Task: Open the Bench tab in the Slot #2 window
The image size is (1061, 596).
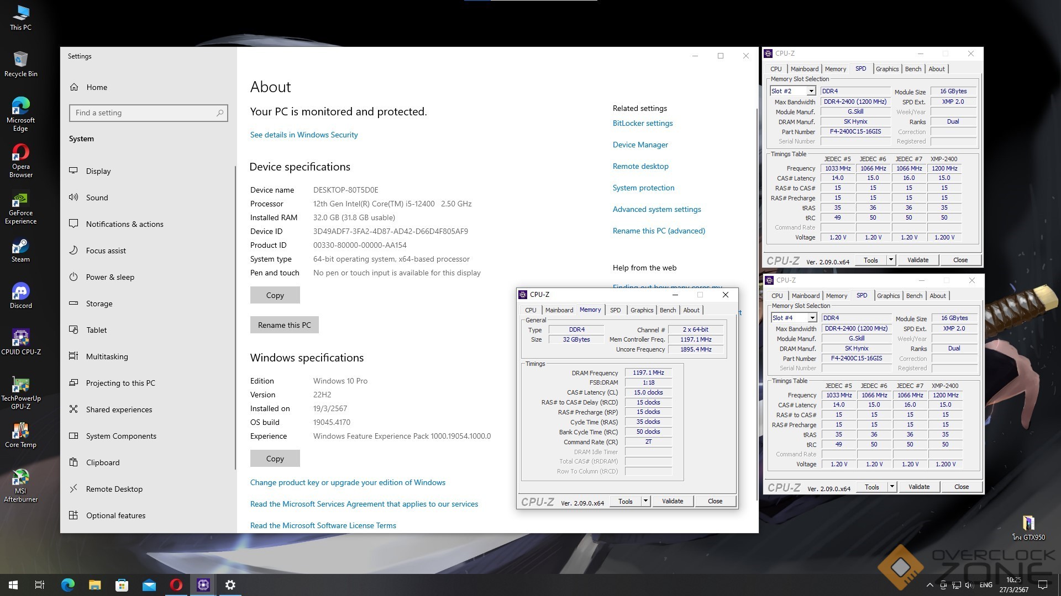Action: pyautogui.click(x=913, y=69)
